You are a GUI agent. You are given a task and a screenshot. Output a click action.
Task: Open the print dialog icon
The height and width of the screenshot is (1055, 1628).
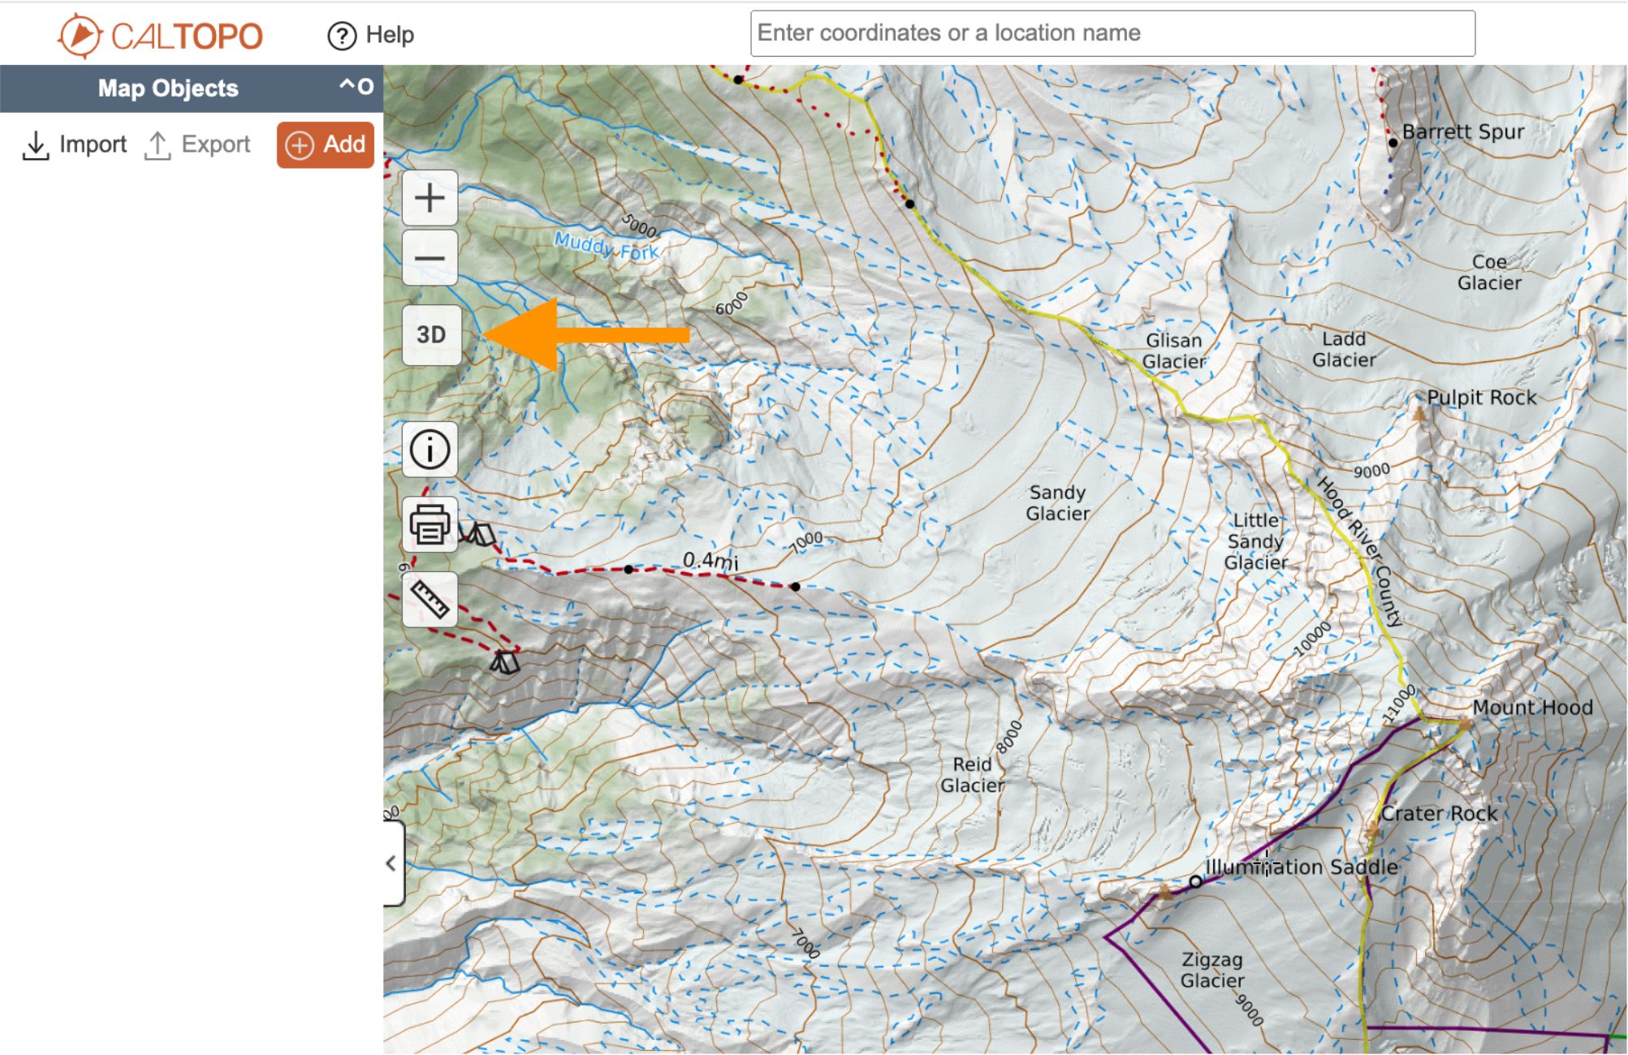coord(430,524)
